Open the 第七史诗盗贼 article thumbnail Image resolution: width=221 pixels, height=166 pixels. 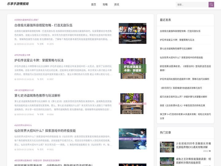pos(133,104)
